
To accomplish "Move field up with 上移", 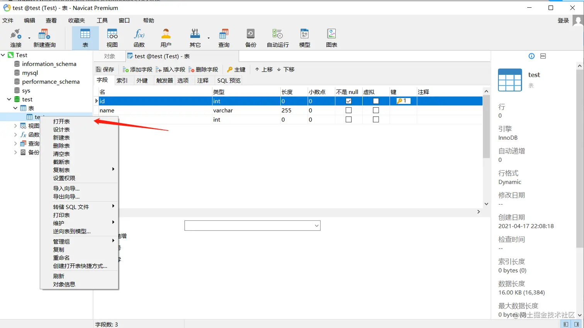I will point(264,69).
